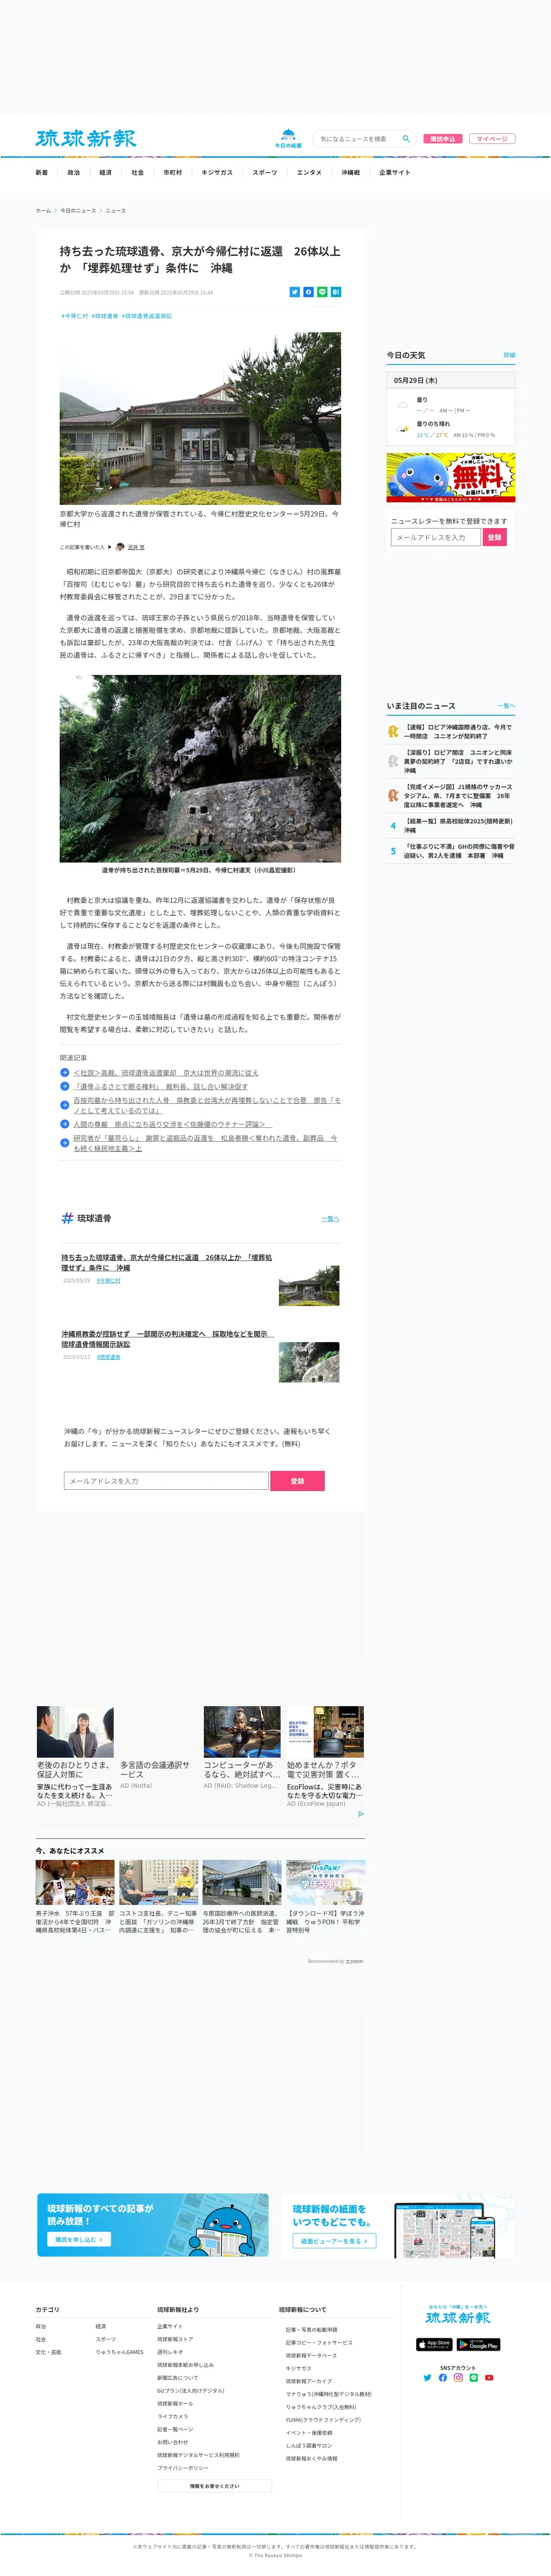This screenshot has height=2576, width=551.
Task: Click the search magnifier icon in the header
Action: click(406, 139)
